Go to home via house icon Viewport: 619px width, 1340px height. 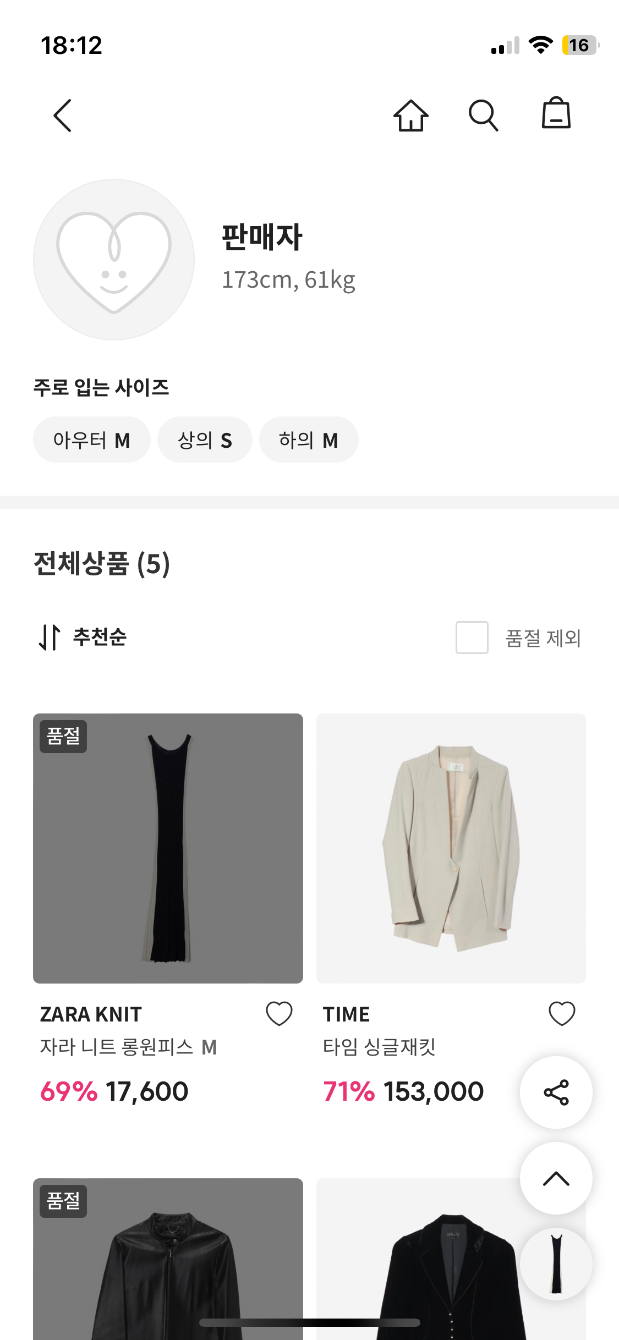tap(410, 116)
